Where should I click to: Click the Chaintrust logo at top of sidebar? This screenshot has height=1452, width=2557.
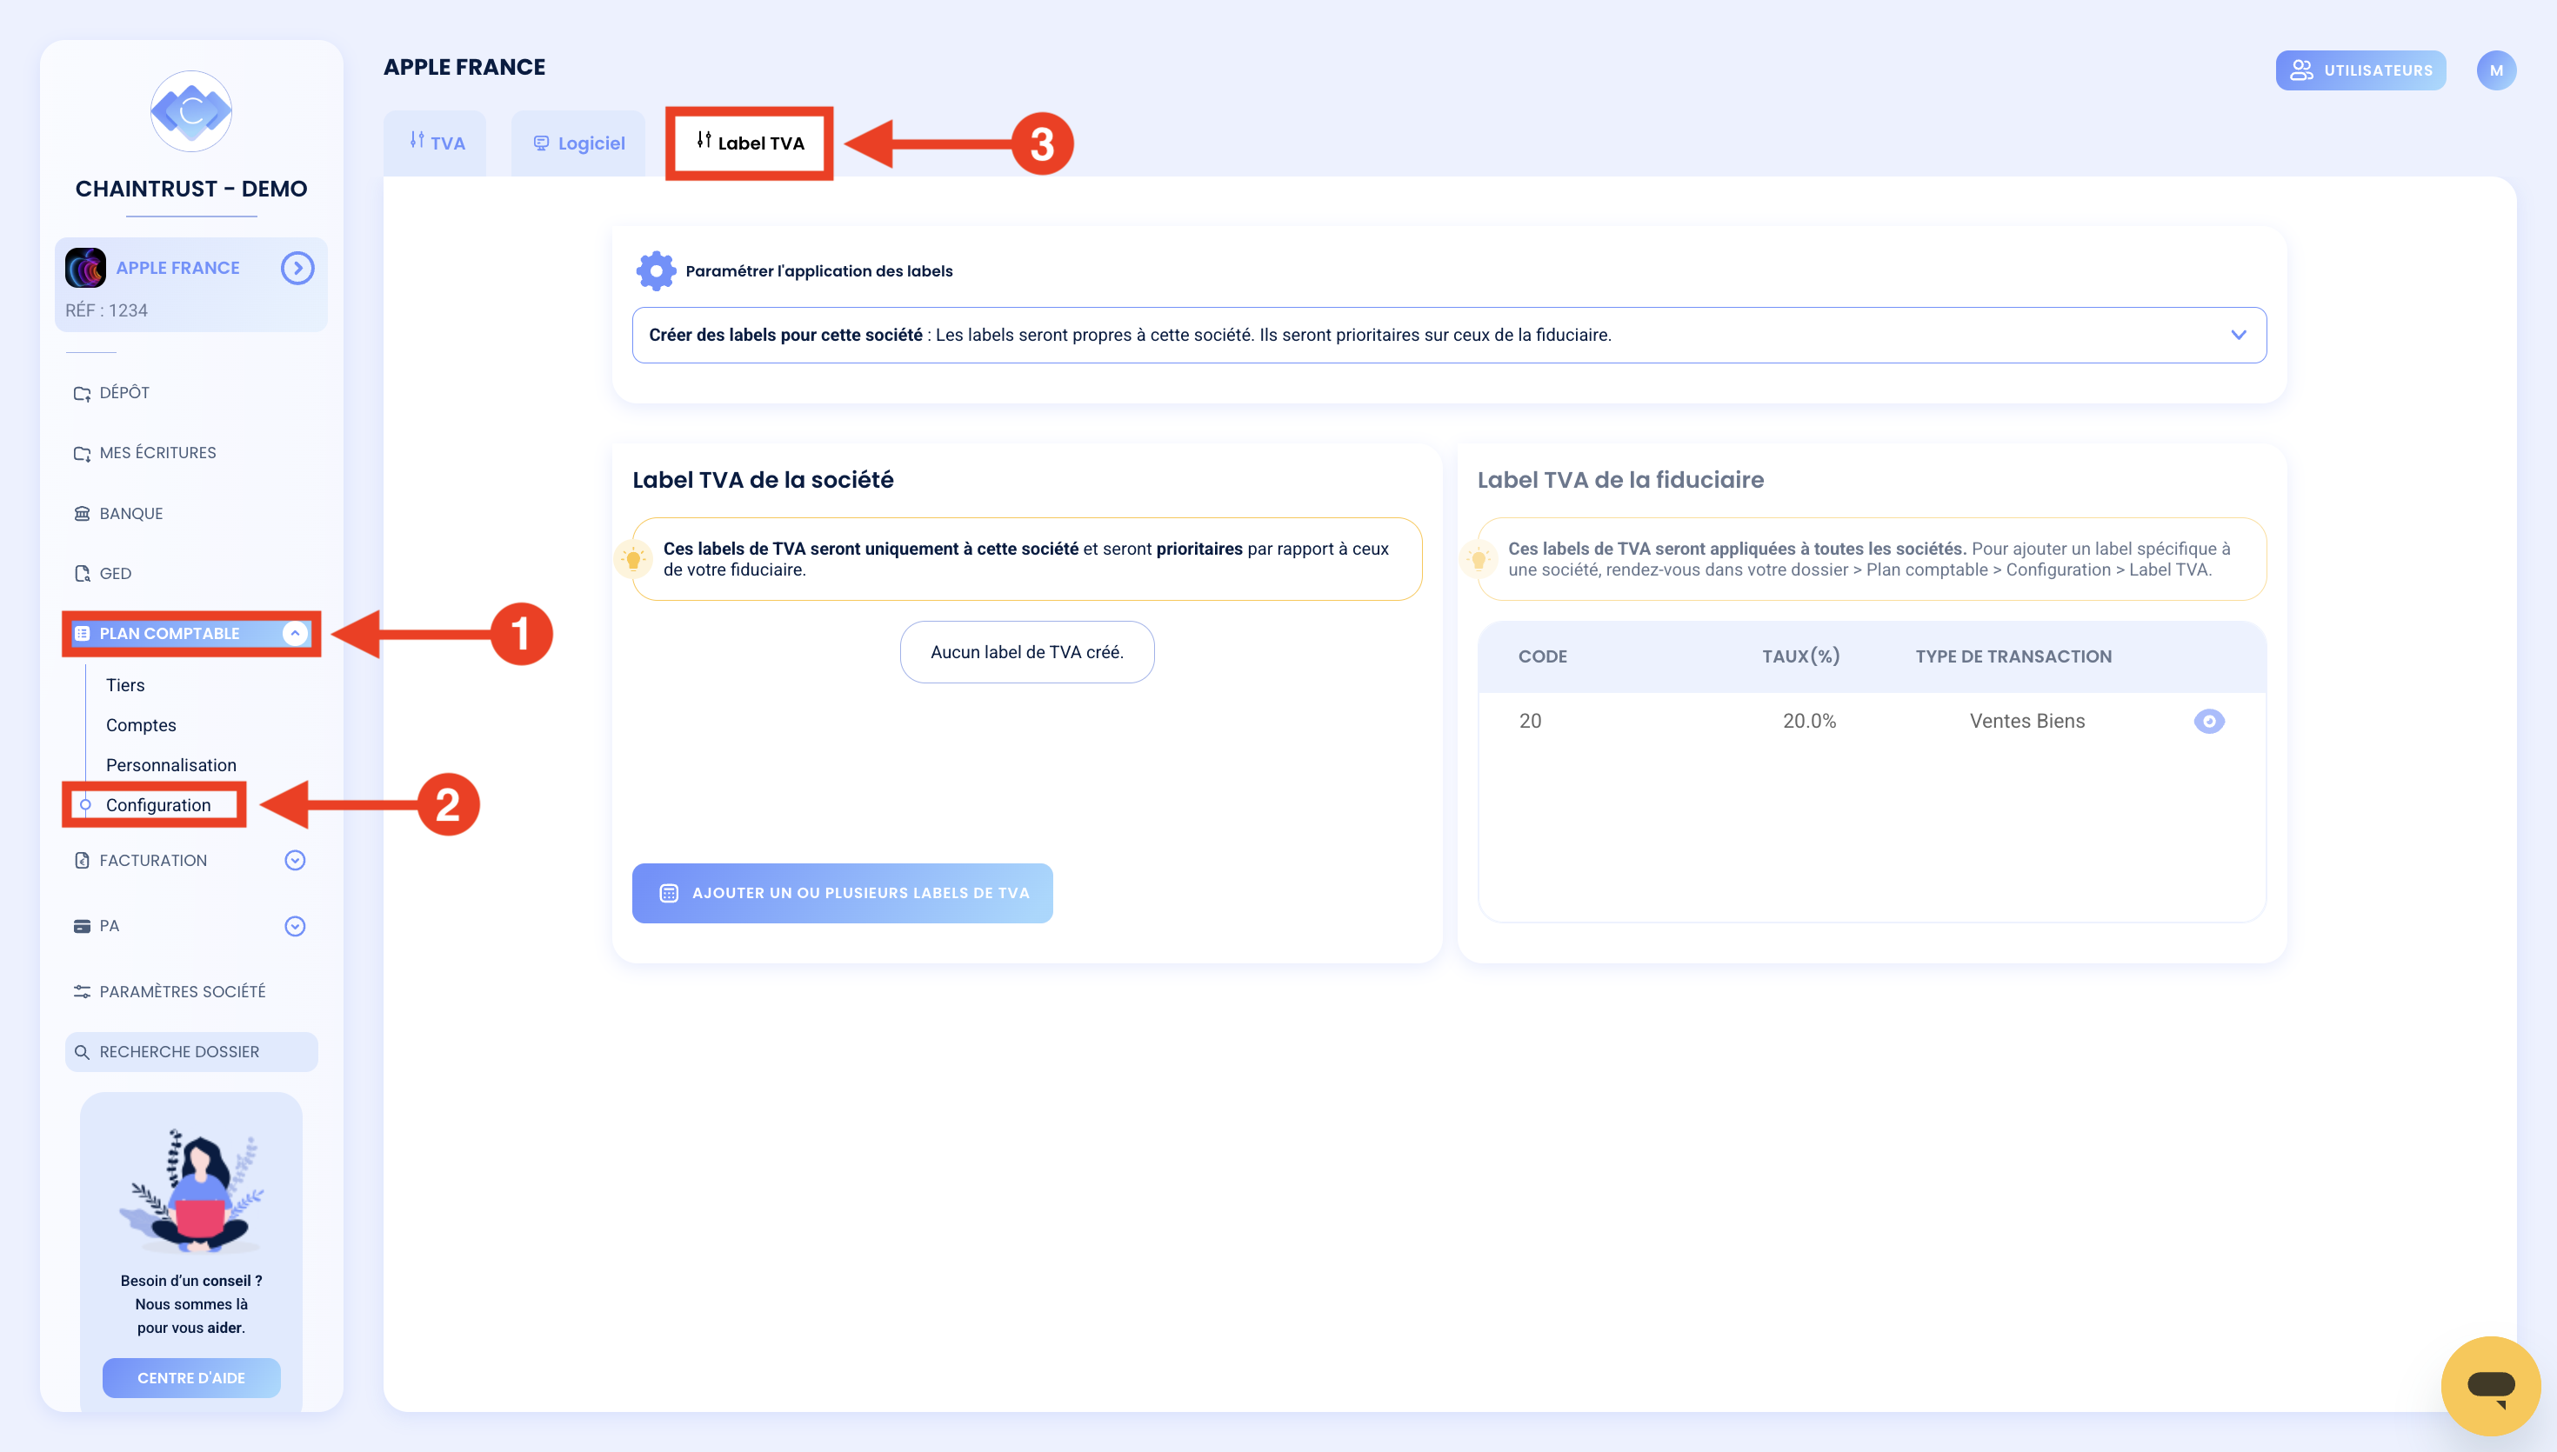(190, 110)
